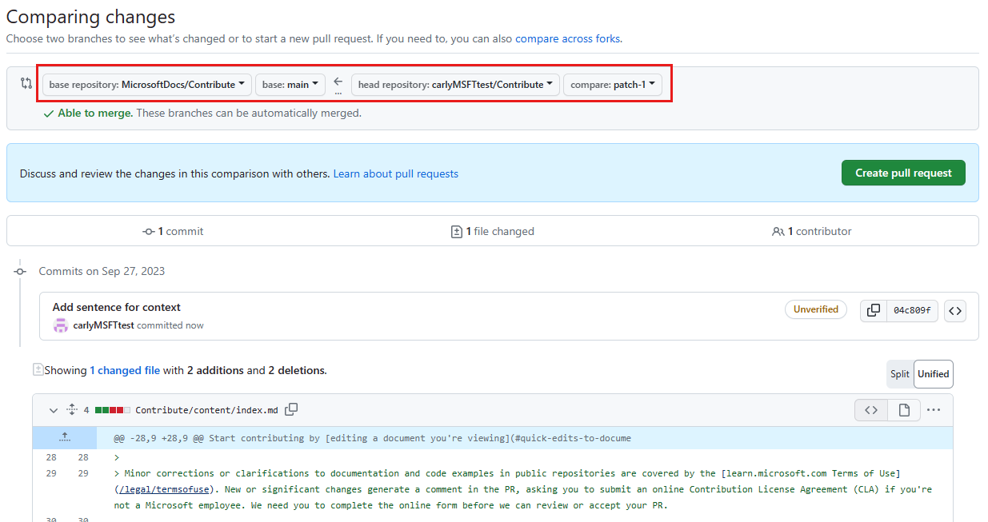Switch diff view to Split
988x522 pixels.
[900, 373]
